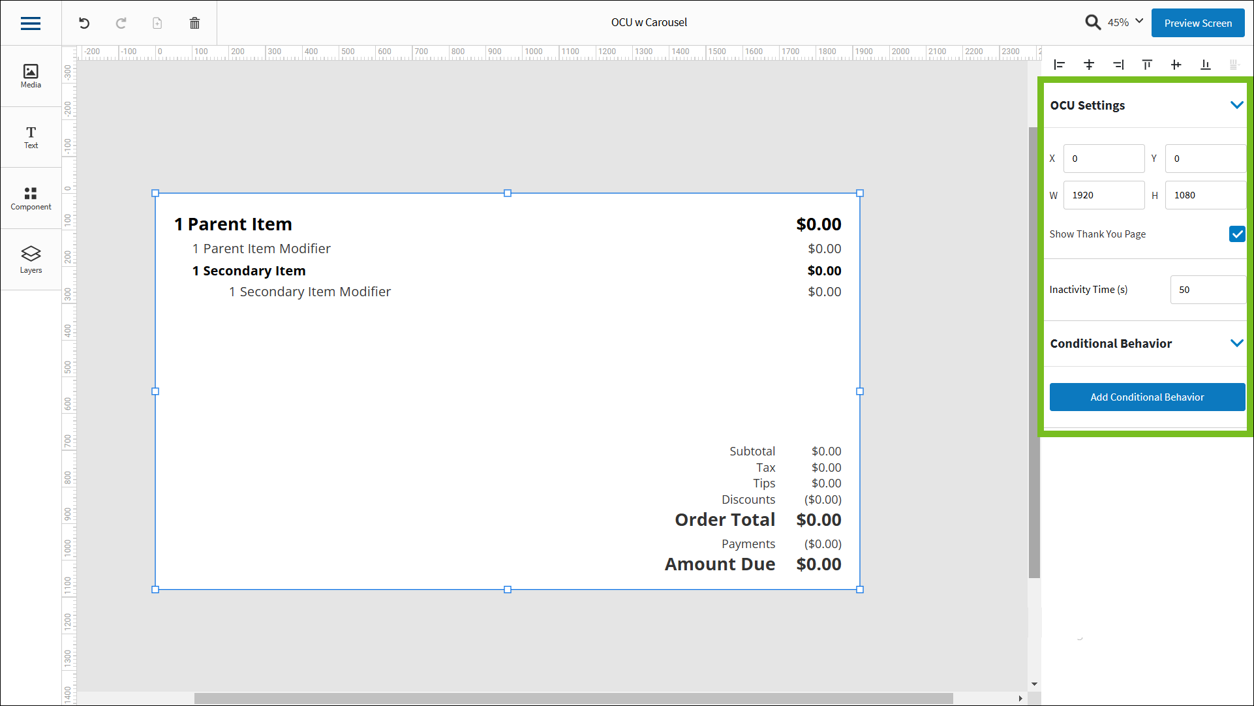The height and width of the screenshot is (706, 1254).
Task: Click the align top edges icon
Action: click(1147, 65)
